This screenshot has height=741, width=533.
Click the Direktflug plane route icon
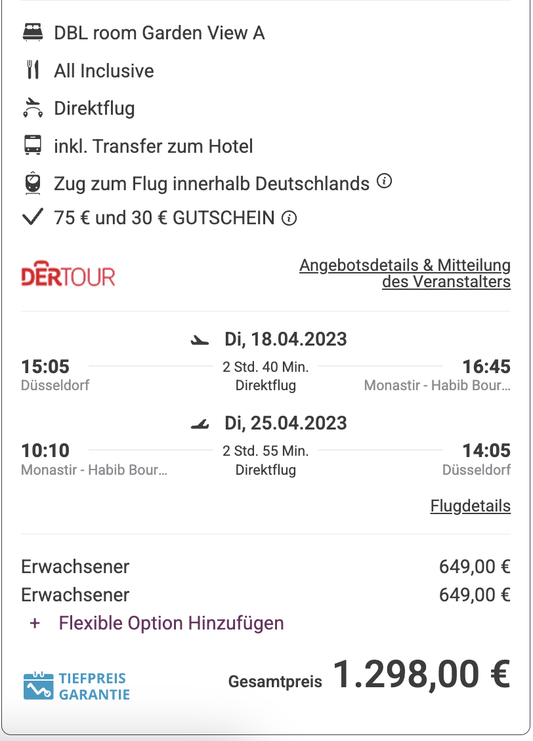pos(33,108)
